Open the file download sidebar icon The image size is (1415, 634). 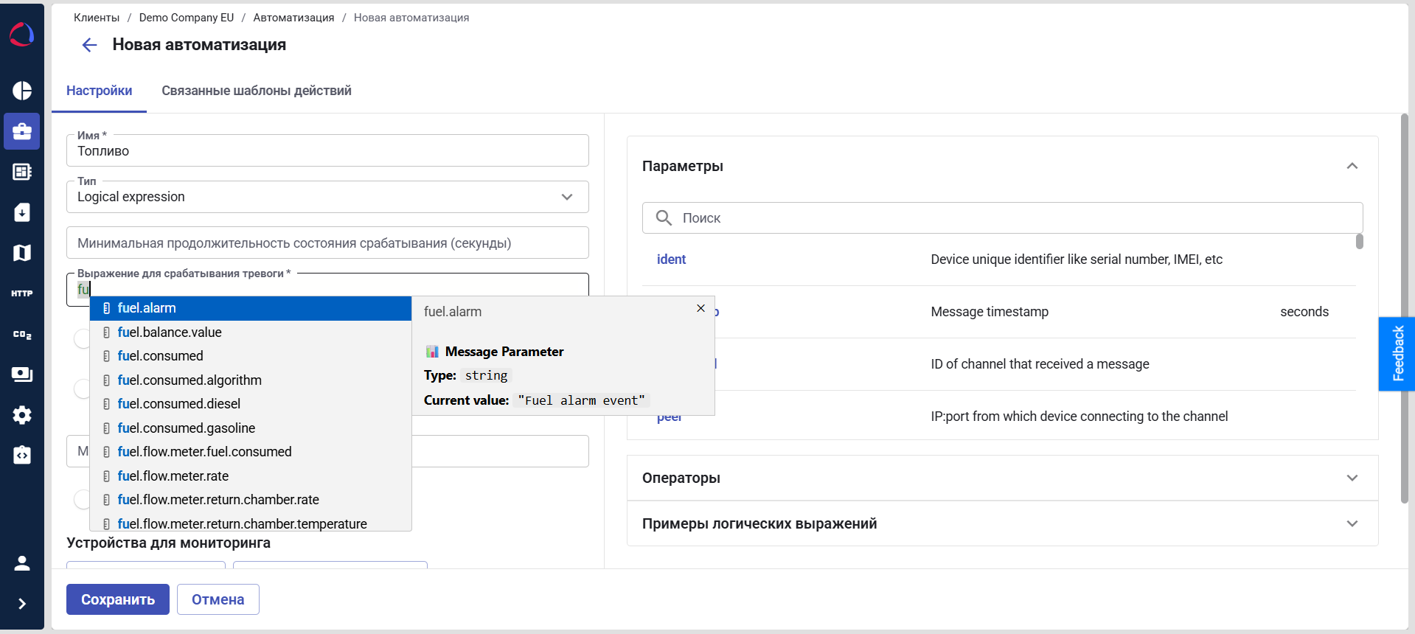coord(22,212)
